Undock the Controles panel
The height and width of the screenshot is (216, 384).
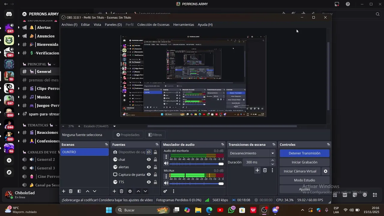click(328, 145)
